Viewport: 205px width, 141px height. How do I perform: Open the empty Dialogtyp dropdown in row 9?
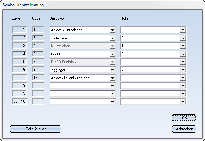point(112,93)
